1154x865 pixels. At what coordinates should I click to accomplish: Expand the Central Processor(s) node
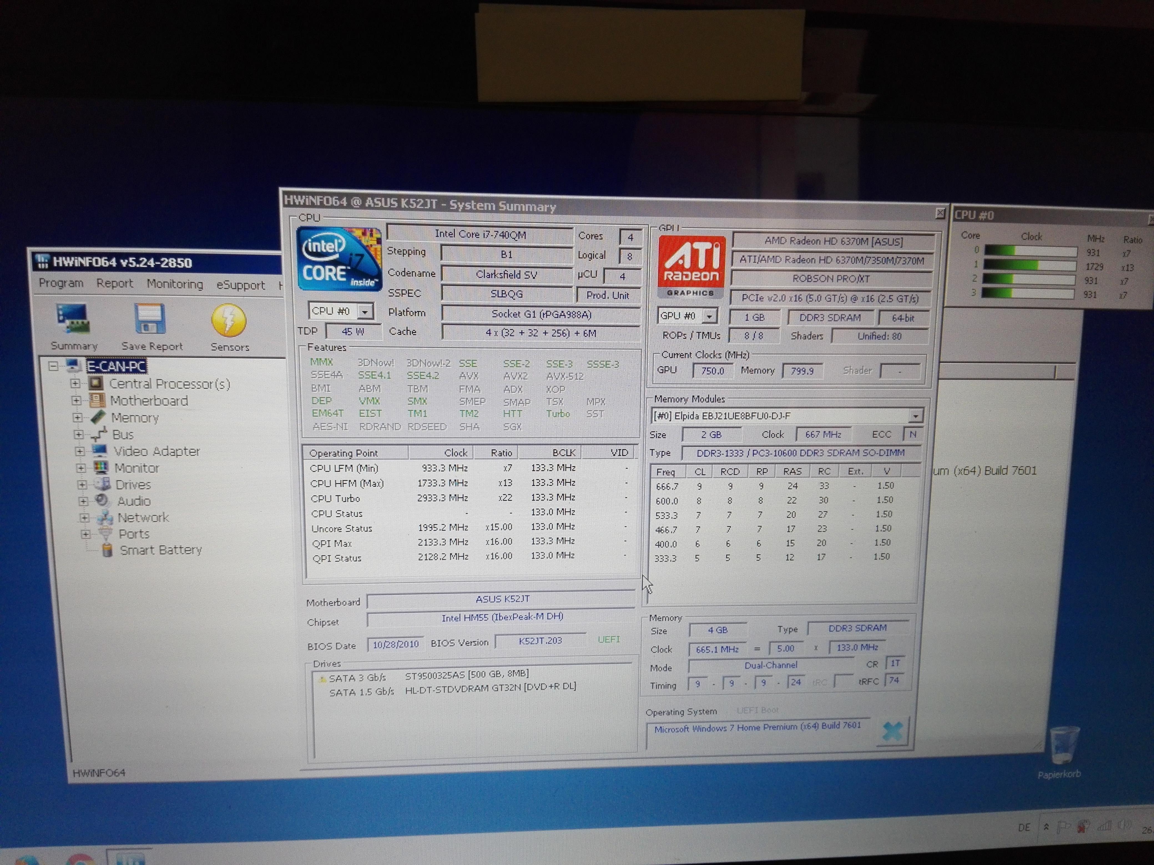point(75,383)
